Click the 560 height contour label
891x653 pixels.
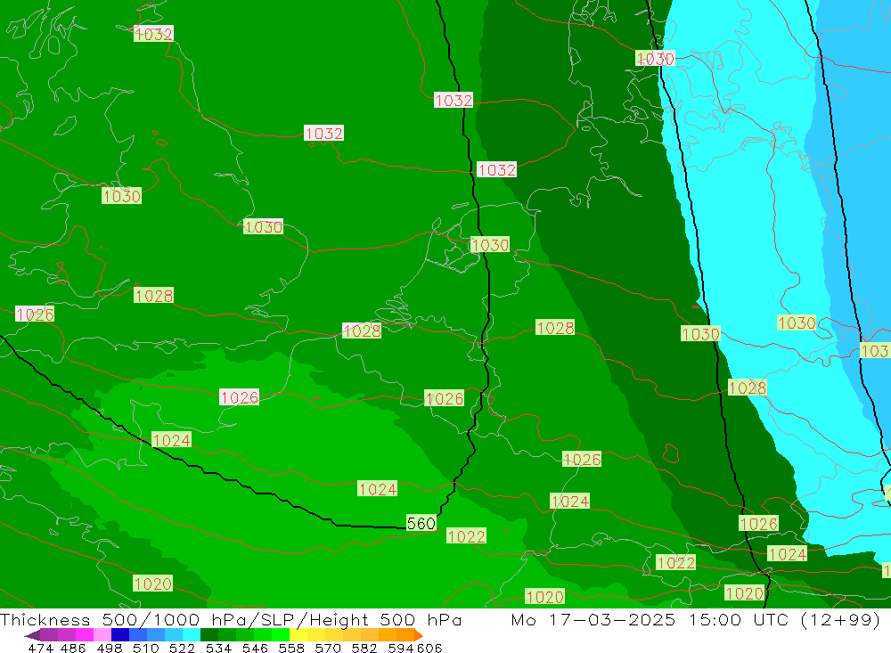(x=421, y=523)
